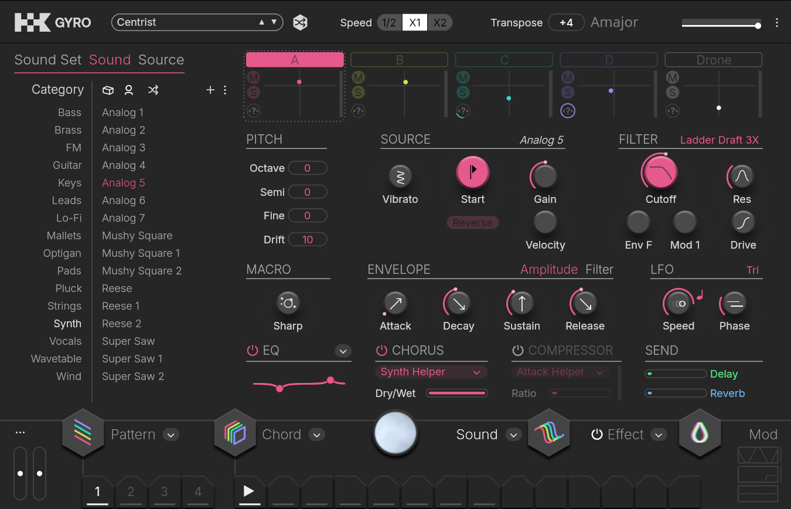This screenshot has width=791, height=509.
Task: Select the Super Saw preset
Action: click(128, 341)
